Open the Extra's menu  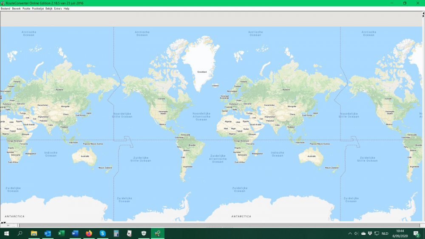pyautogui.click(x=58, y=8)
